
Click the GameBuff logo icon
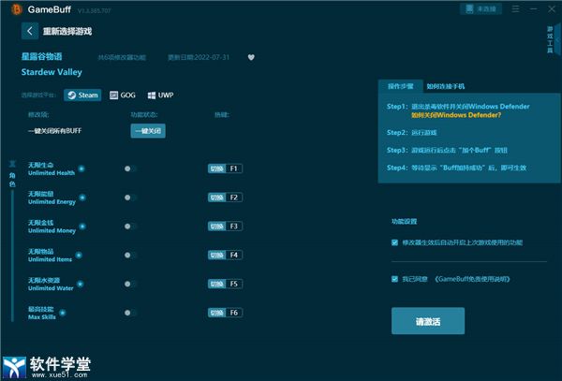click(17, 9)
